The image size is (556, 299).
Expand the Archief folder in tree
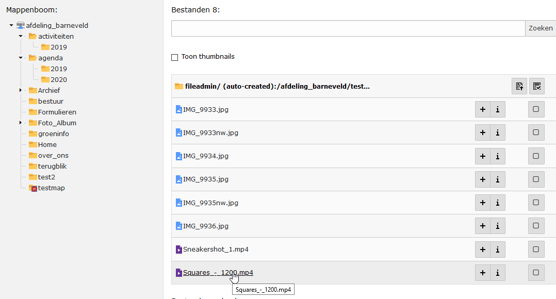21,90
